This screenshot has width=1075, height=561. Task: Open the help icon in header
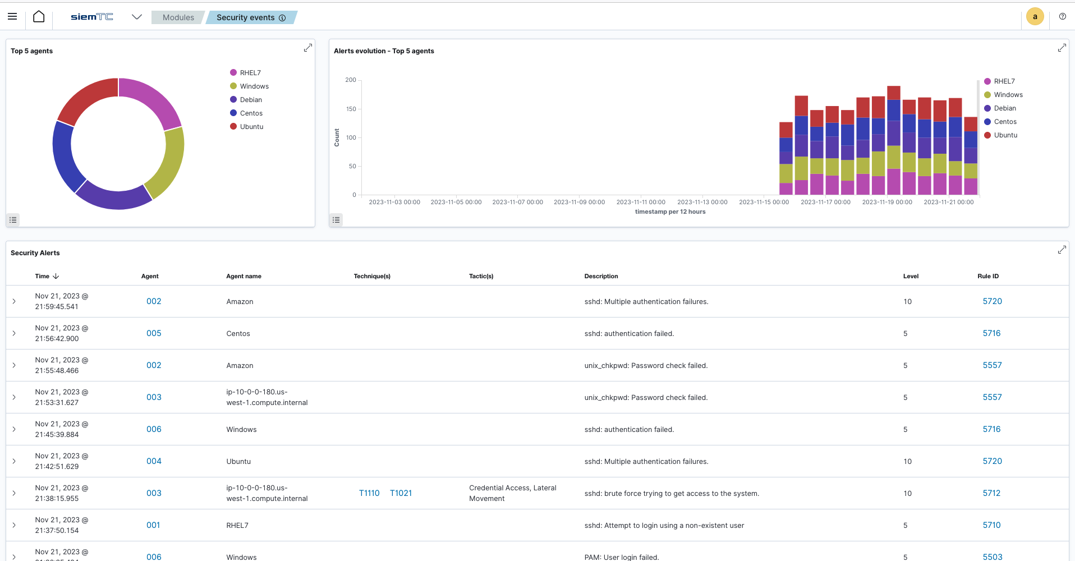pyautogui.click(x=1062, y=17)
